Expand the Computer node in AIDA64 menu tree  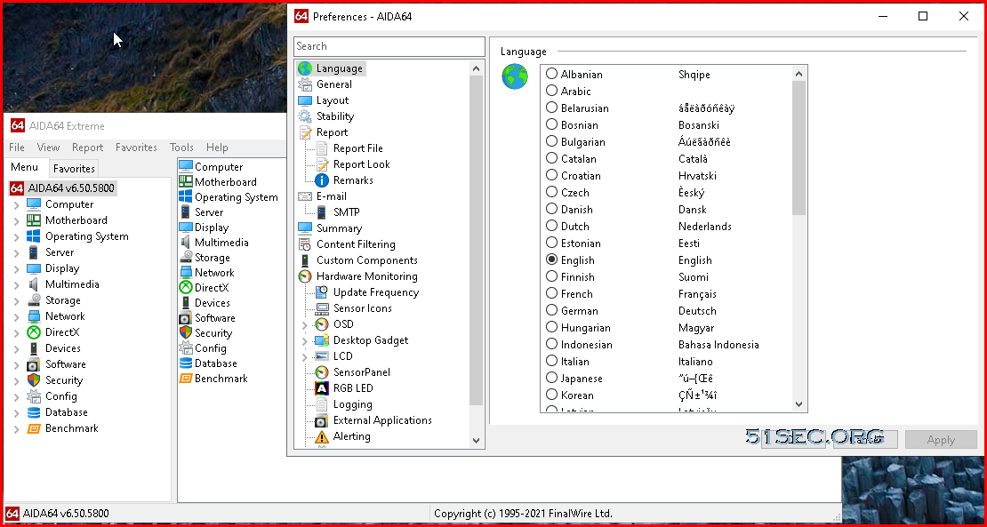16,205
